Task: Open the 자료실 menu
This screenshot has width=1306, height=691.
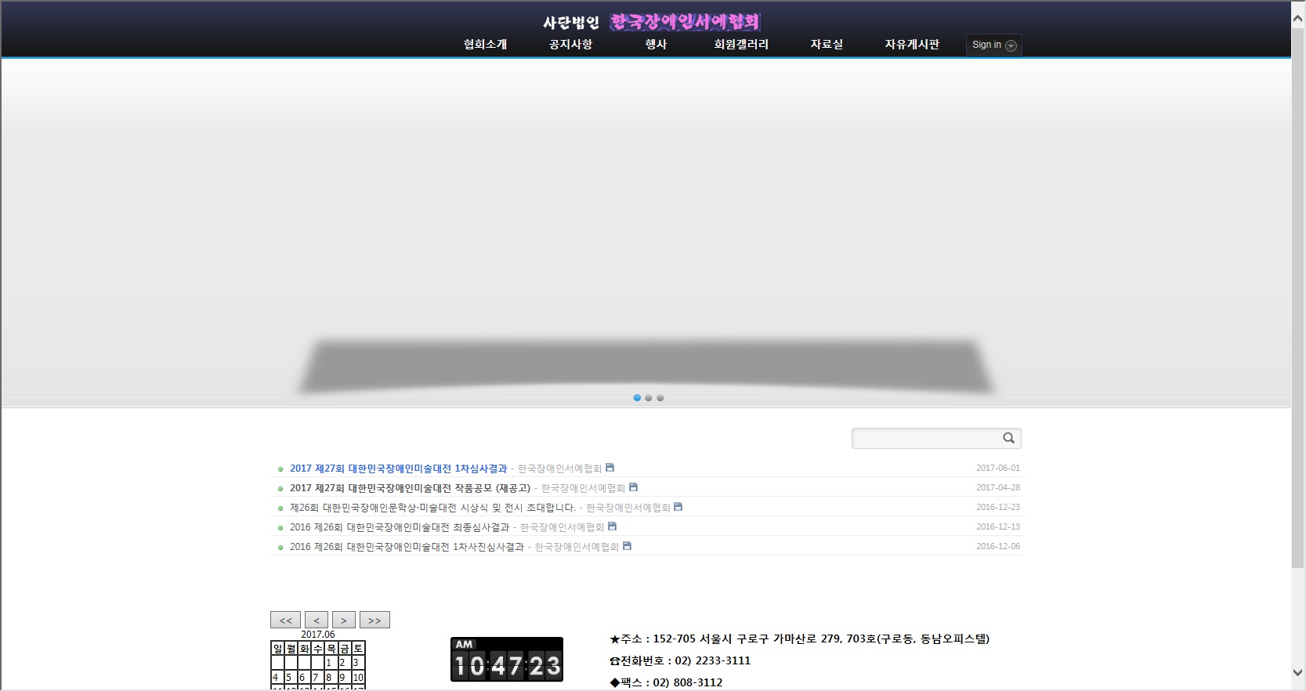Action: (x=827, y=45)
